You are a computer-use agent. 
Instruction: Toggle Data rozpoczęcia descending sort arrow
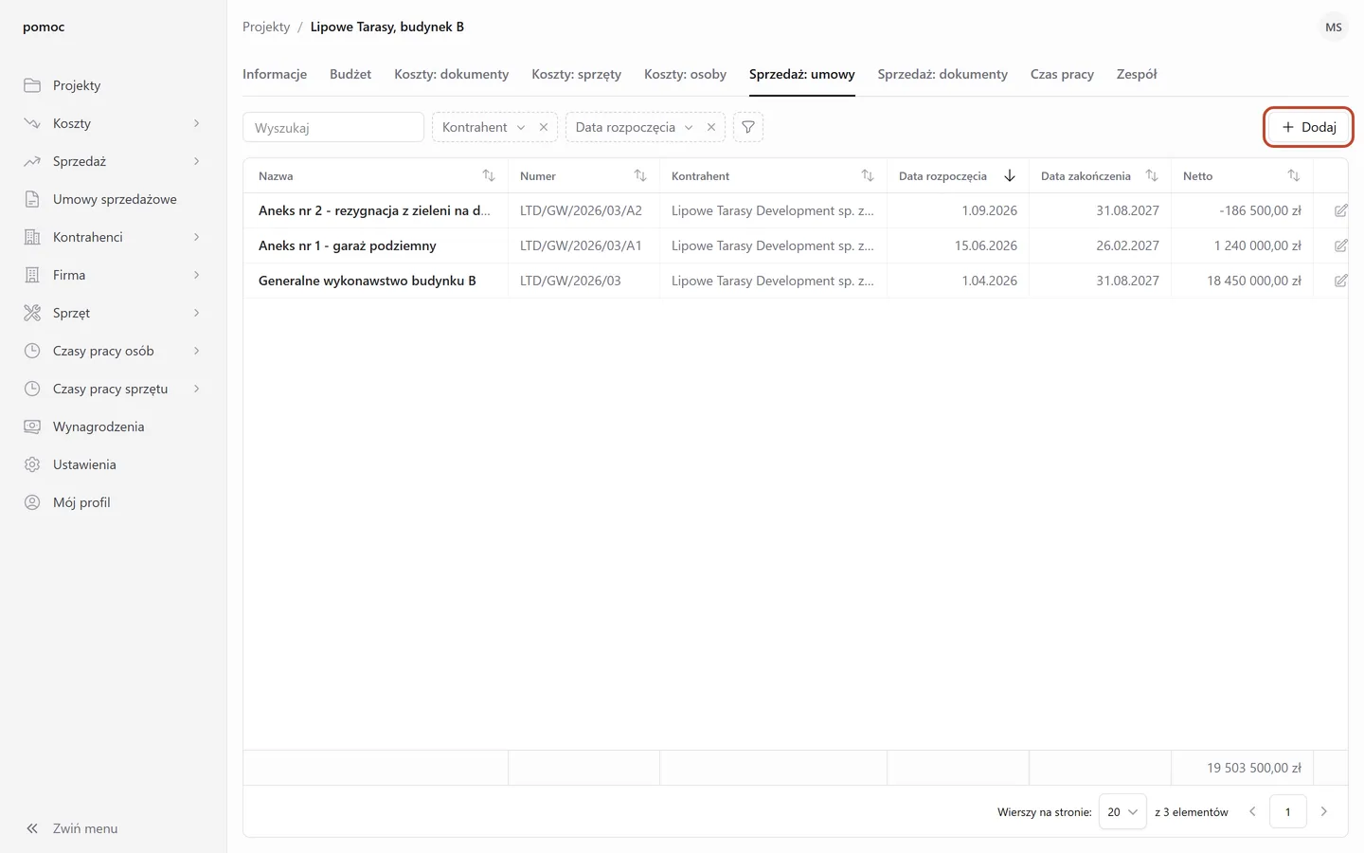tap(1010, 175)
